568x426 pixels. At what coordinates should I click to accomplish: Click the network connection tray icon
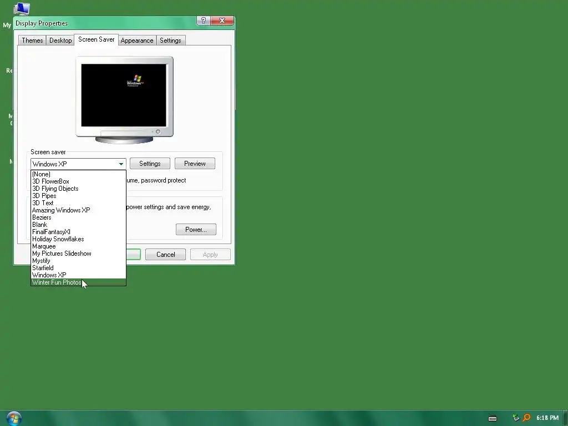(515, 418)
